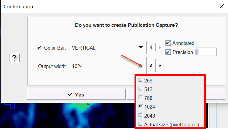This screenshot has height=129, width=228.
Task: Choose Actual size (pixel to pixel) option
Action: click(x=169, y=125)
